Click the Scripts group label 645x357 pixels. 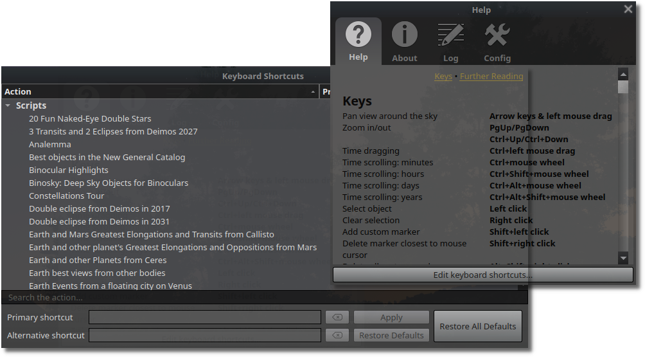pos(31,105)
